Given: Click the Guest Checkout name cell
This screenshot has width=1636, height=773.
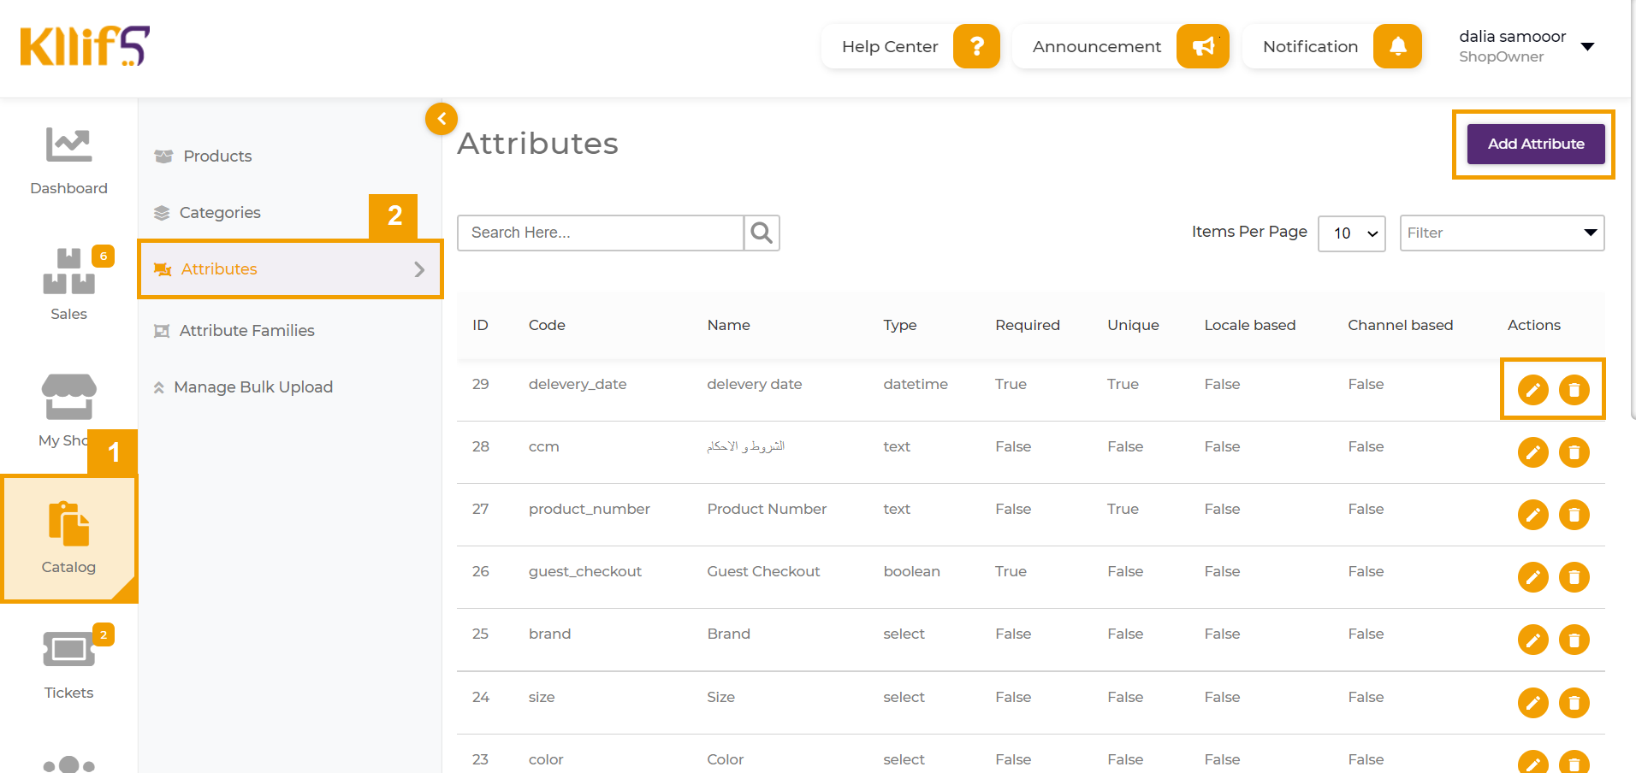Looking at the screenshot, I should coord(763,571).
